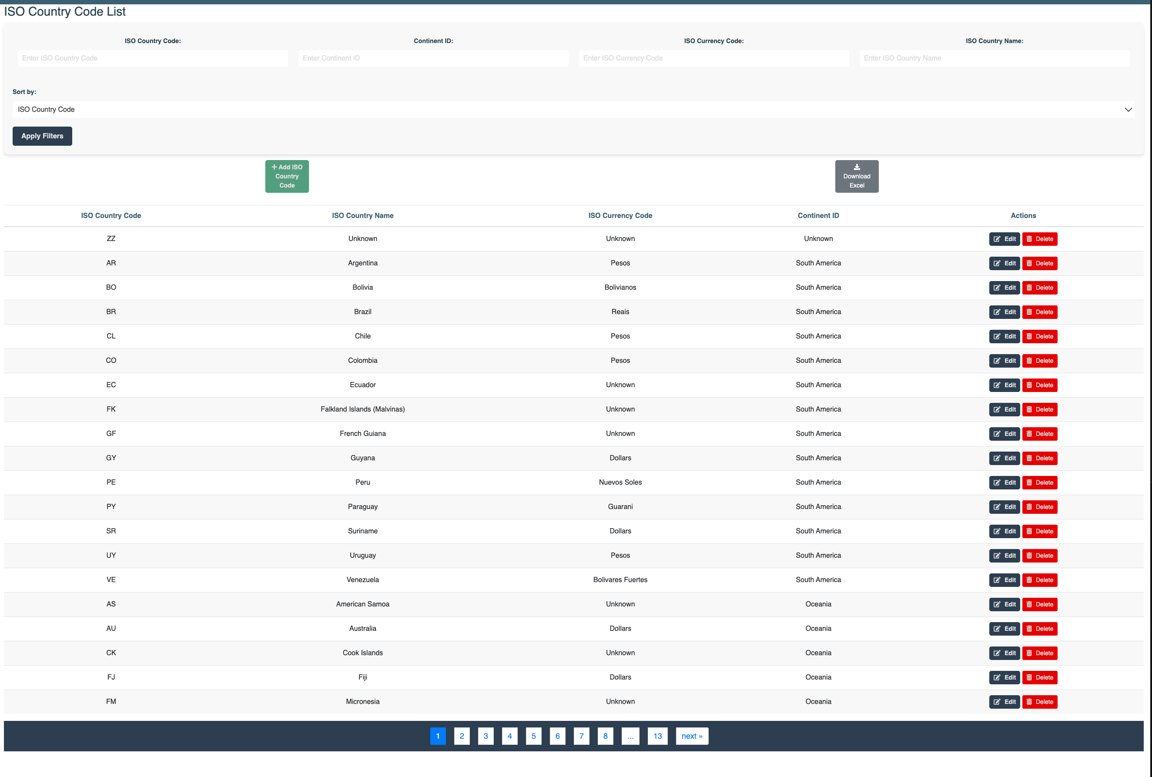Click the Continent ID column header

click(x=818, y=215)
